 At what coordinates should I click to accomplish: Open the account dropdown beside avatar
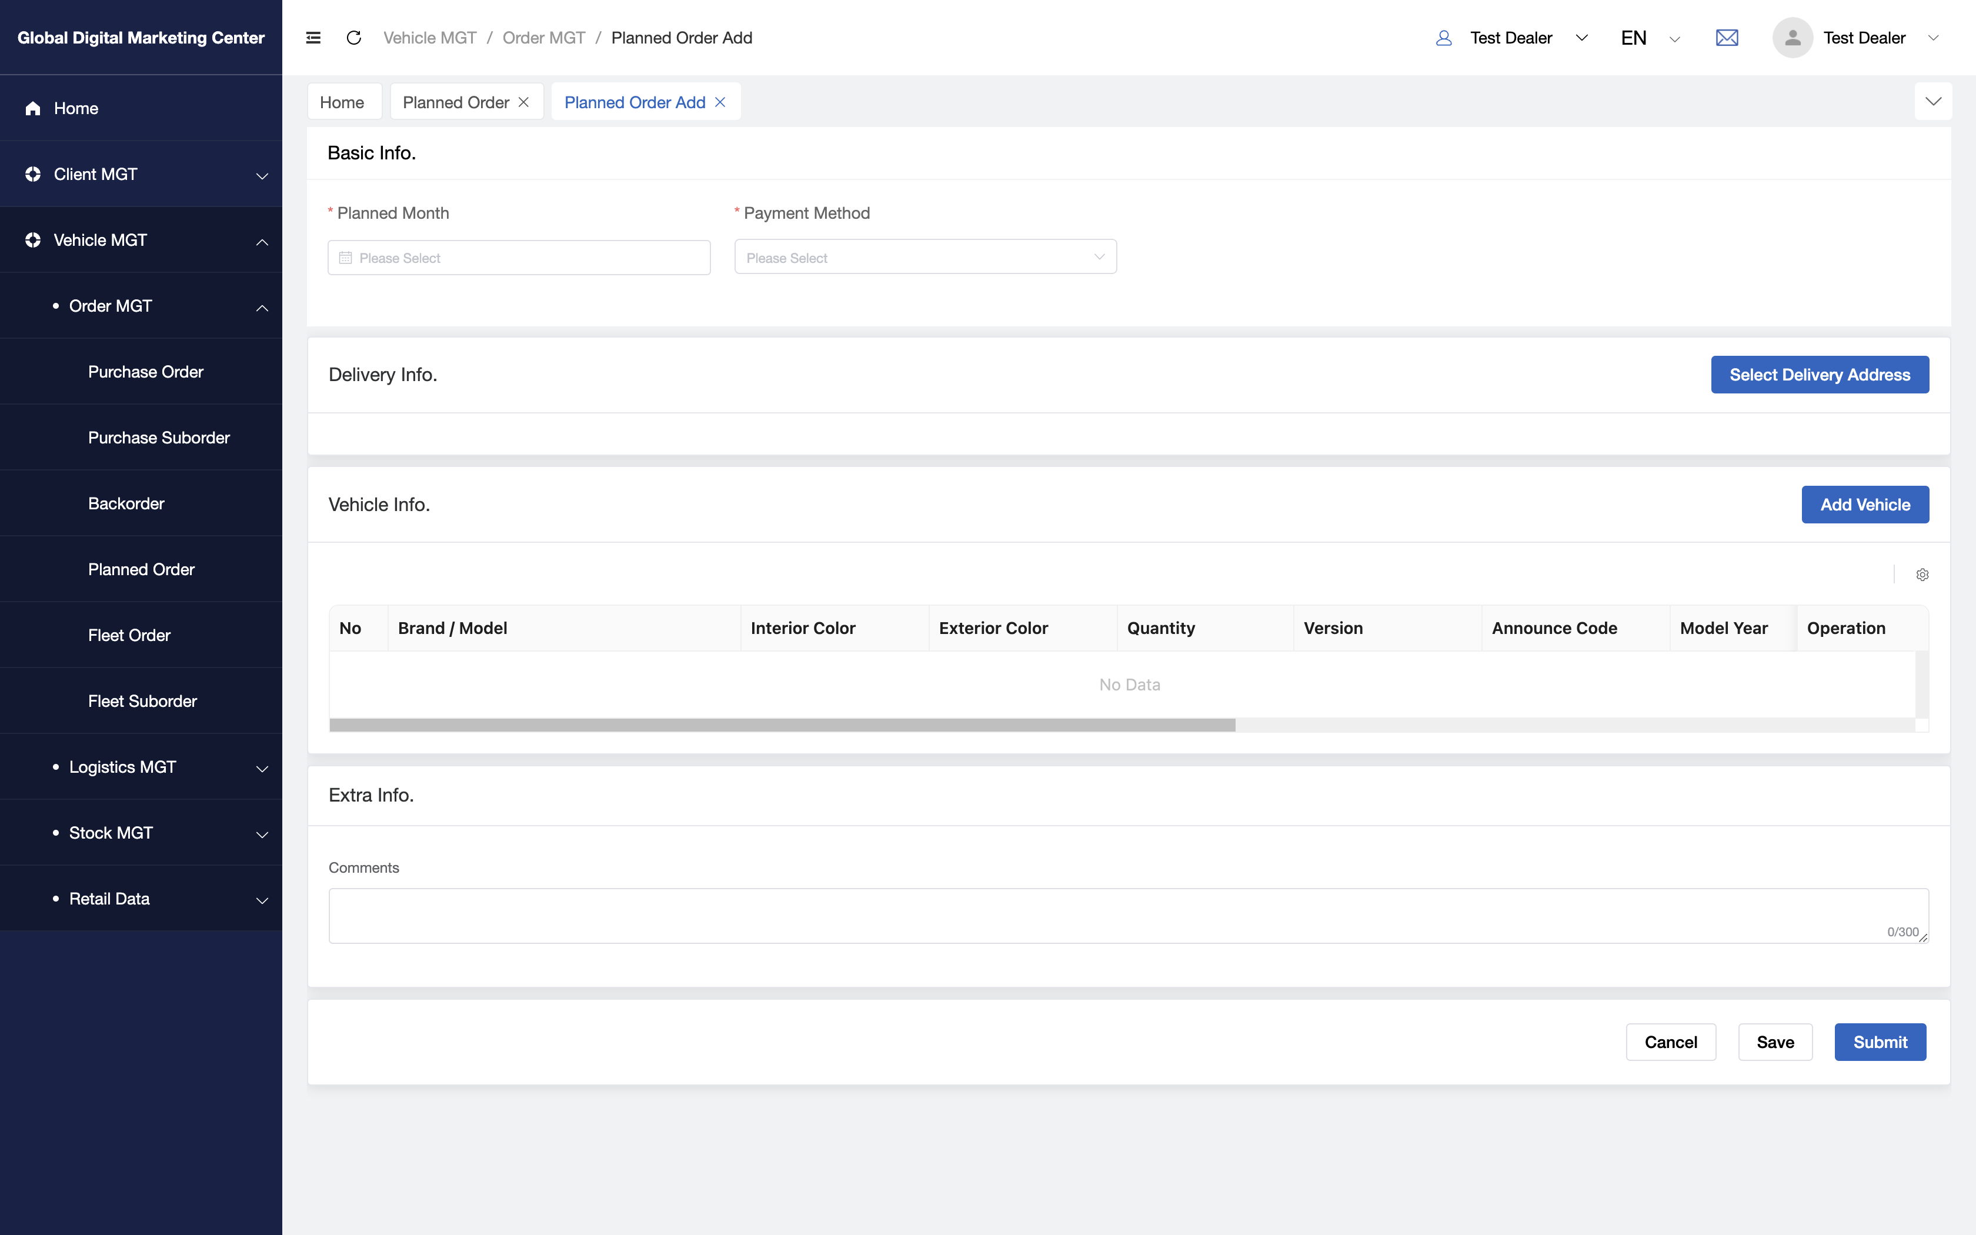click(1932, 38)
